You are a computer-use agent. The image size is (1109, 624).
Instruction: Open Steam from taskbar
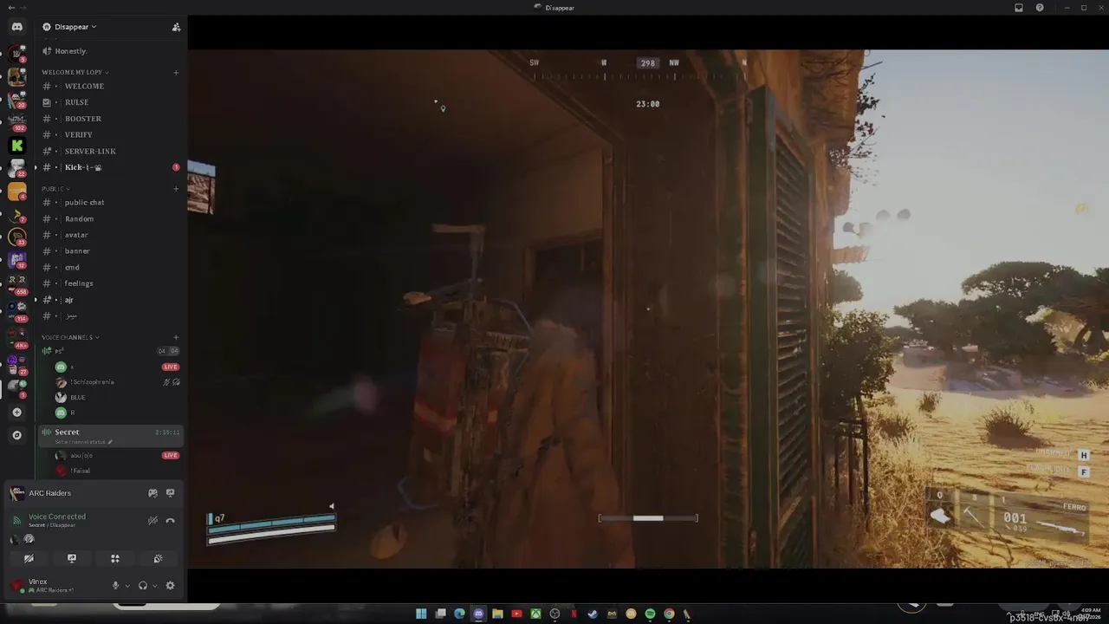pyautogui.click(x=593, y=614)
